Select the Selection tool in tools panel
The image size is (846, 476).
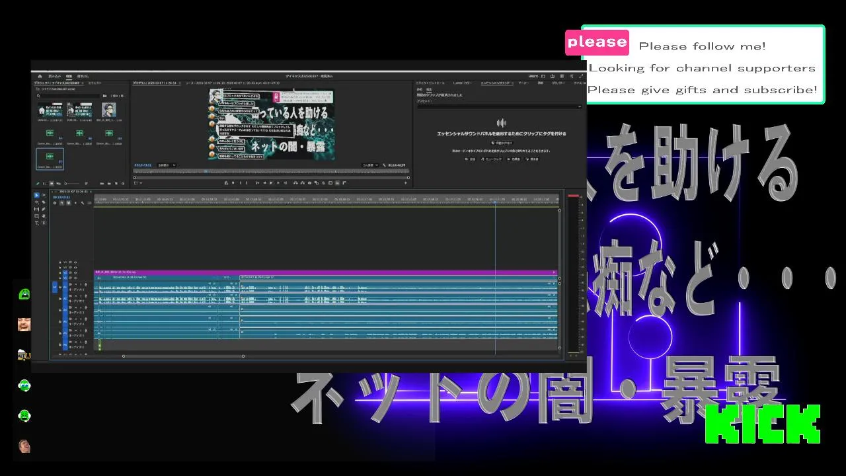point(36,195)
